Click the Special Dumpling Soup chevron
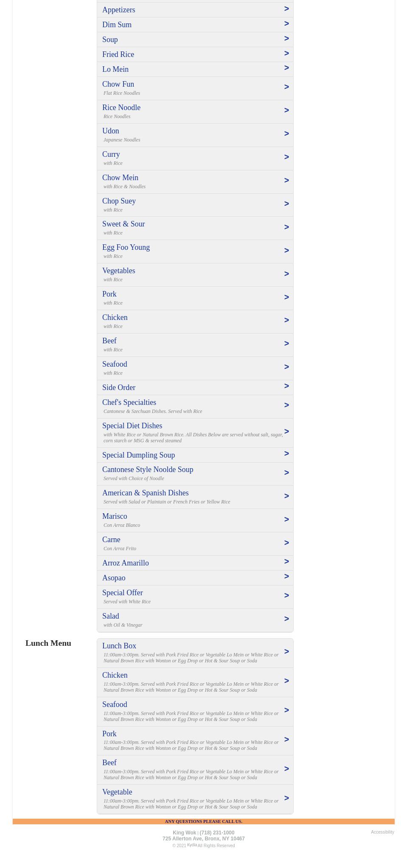 pos(286,454)
